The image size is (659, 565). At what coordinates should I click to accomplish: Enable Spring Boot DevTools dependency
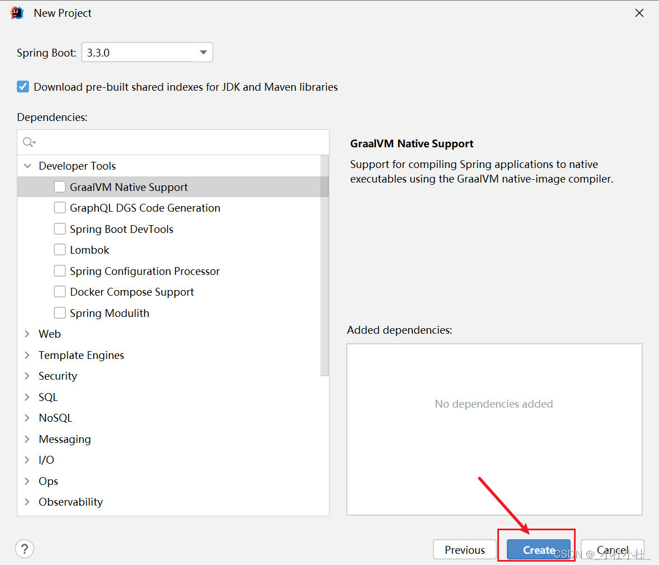coord(60,229)
